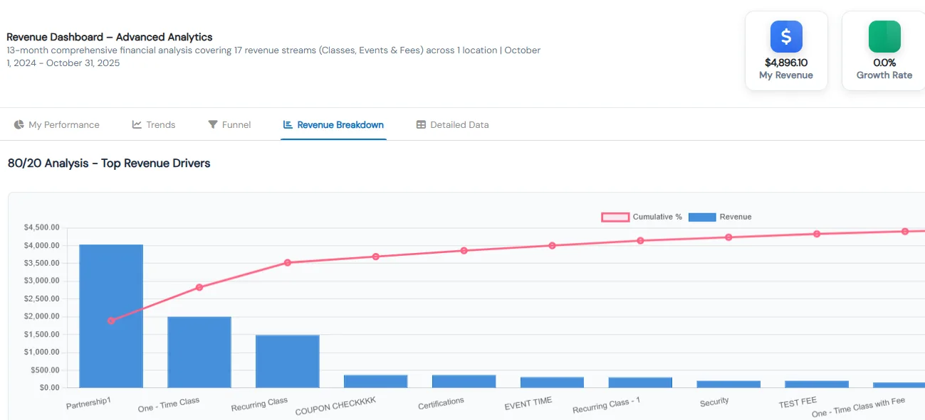The width and height of the screenshot is (925, 420).
Task: Click the One - Time Class with Fee label
Action: pyautogui.click(x=859, y=407)
